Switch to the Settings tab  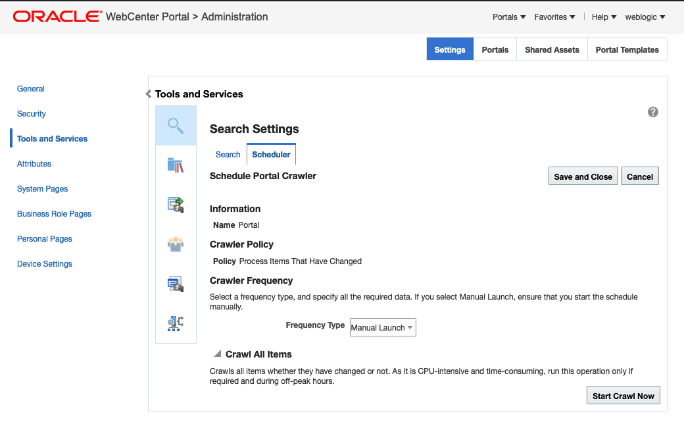pyautogui.click(x=450, y=49)
